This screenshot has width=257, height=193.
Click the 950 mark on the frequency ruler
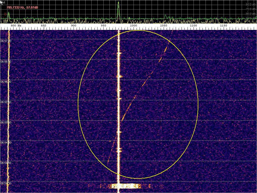pos(103,26)
